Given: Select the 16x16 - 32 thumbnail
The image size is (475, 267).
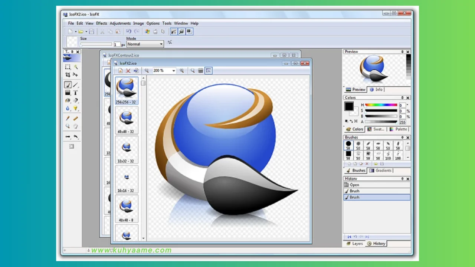Looking at the screenshot, I should [x=127, y=179].
